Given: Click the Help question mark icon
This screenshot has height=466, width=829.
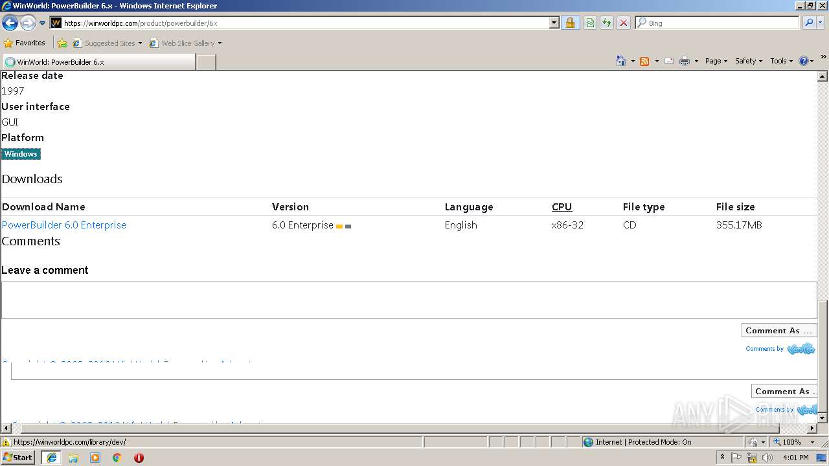Looking at the screenshot, I should point(803,61).
